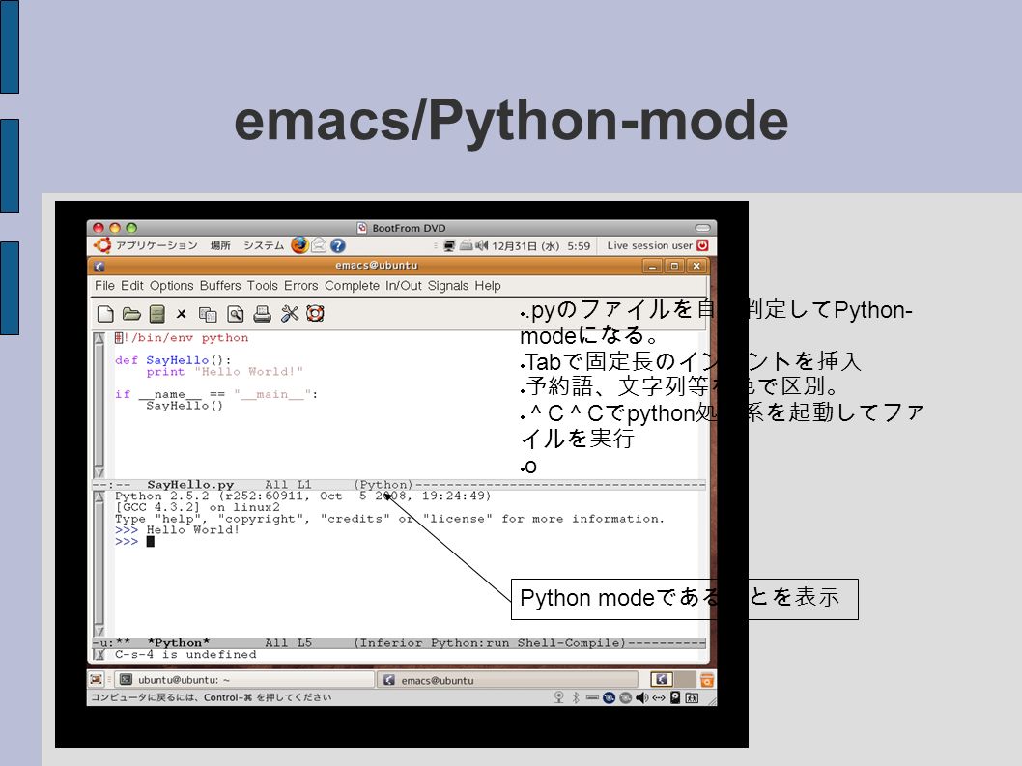Open the File menu in Emacs
The height and width of the screenshot is (766, 1022).
[104, 286]
